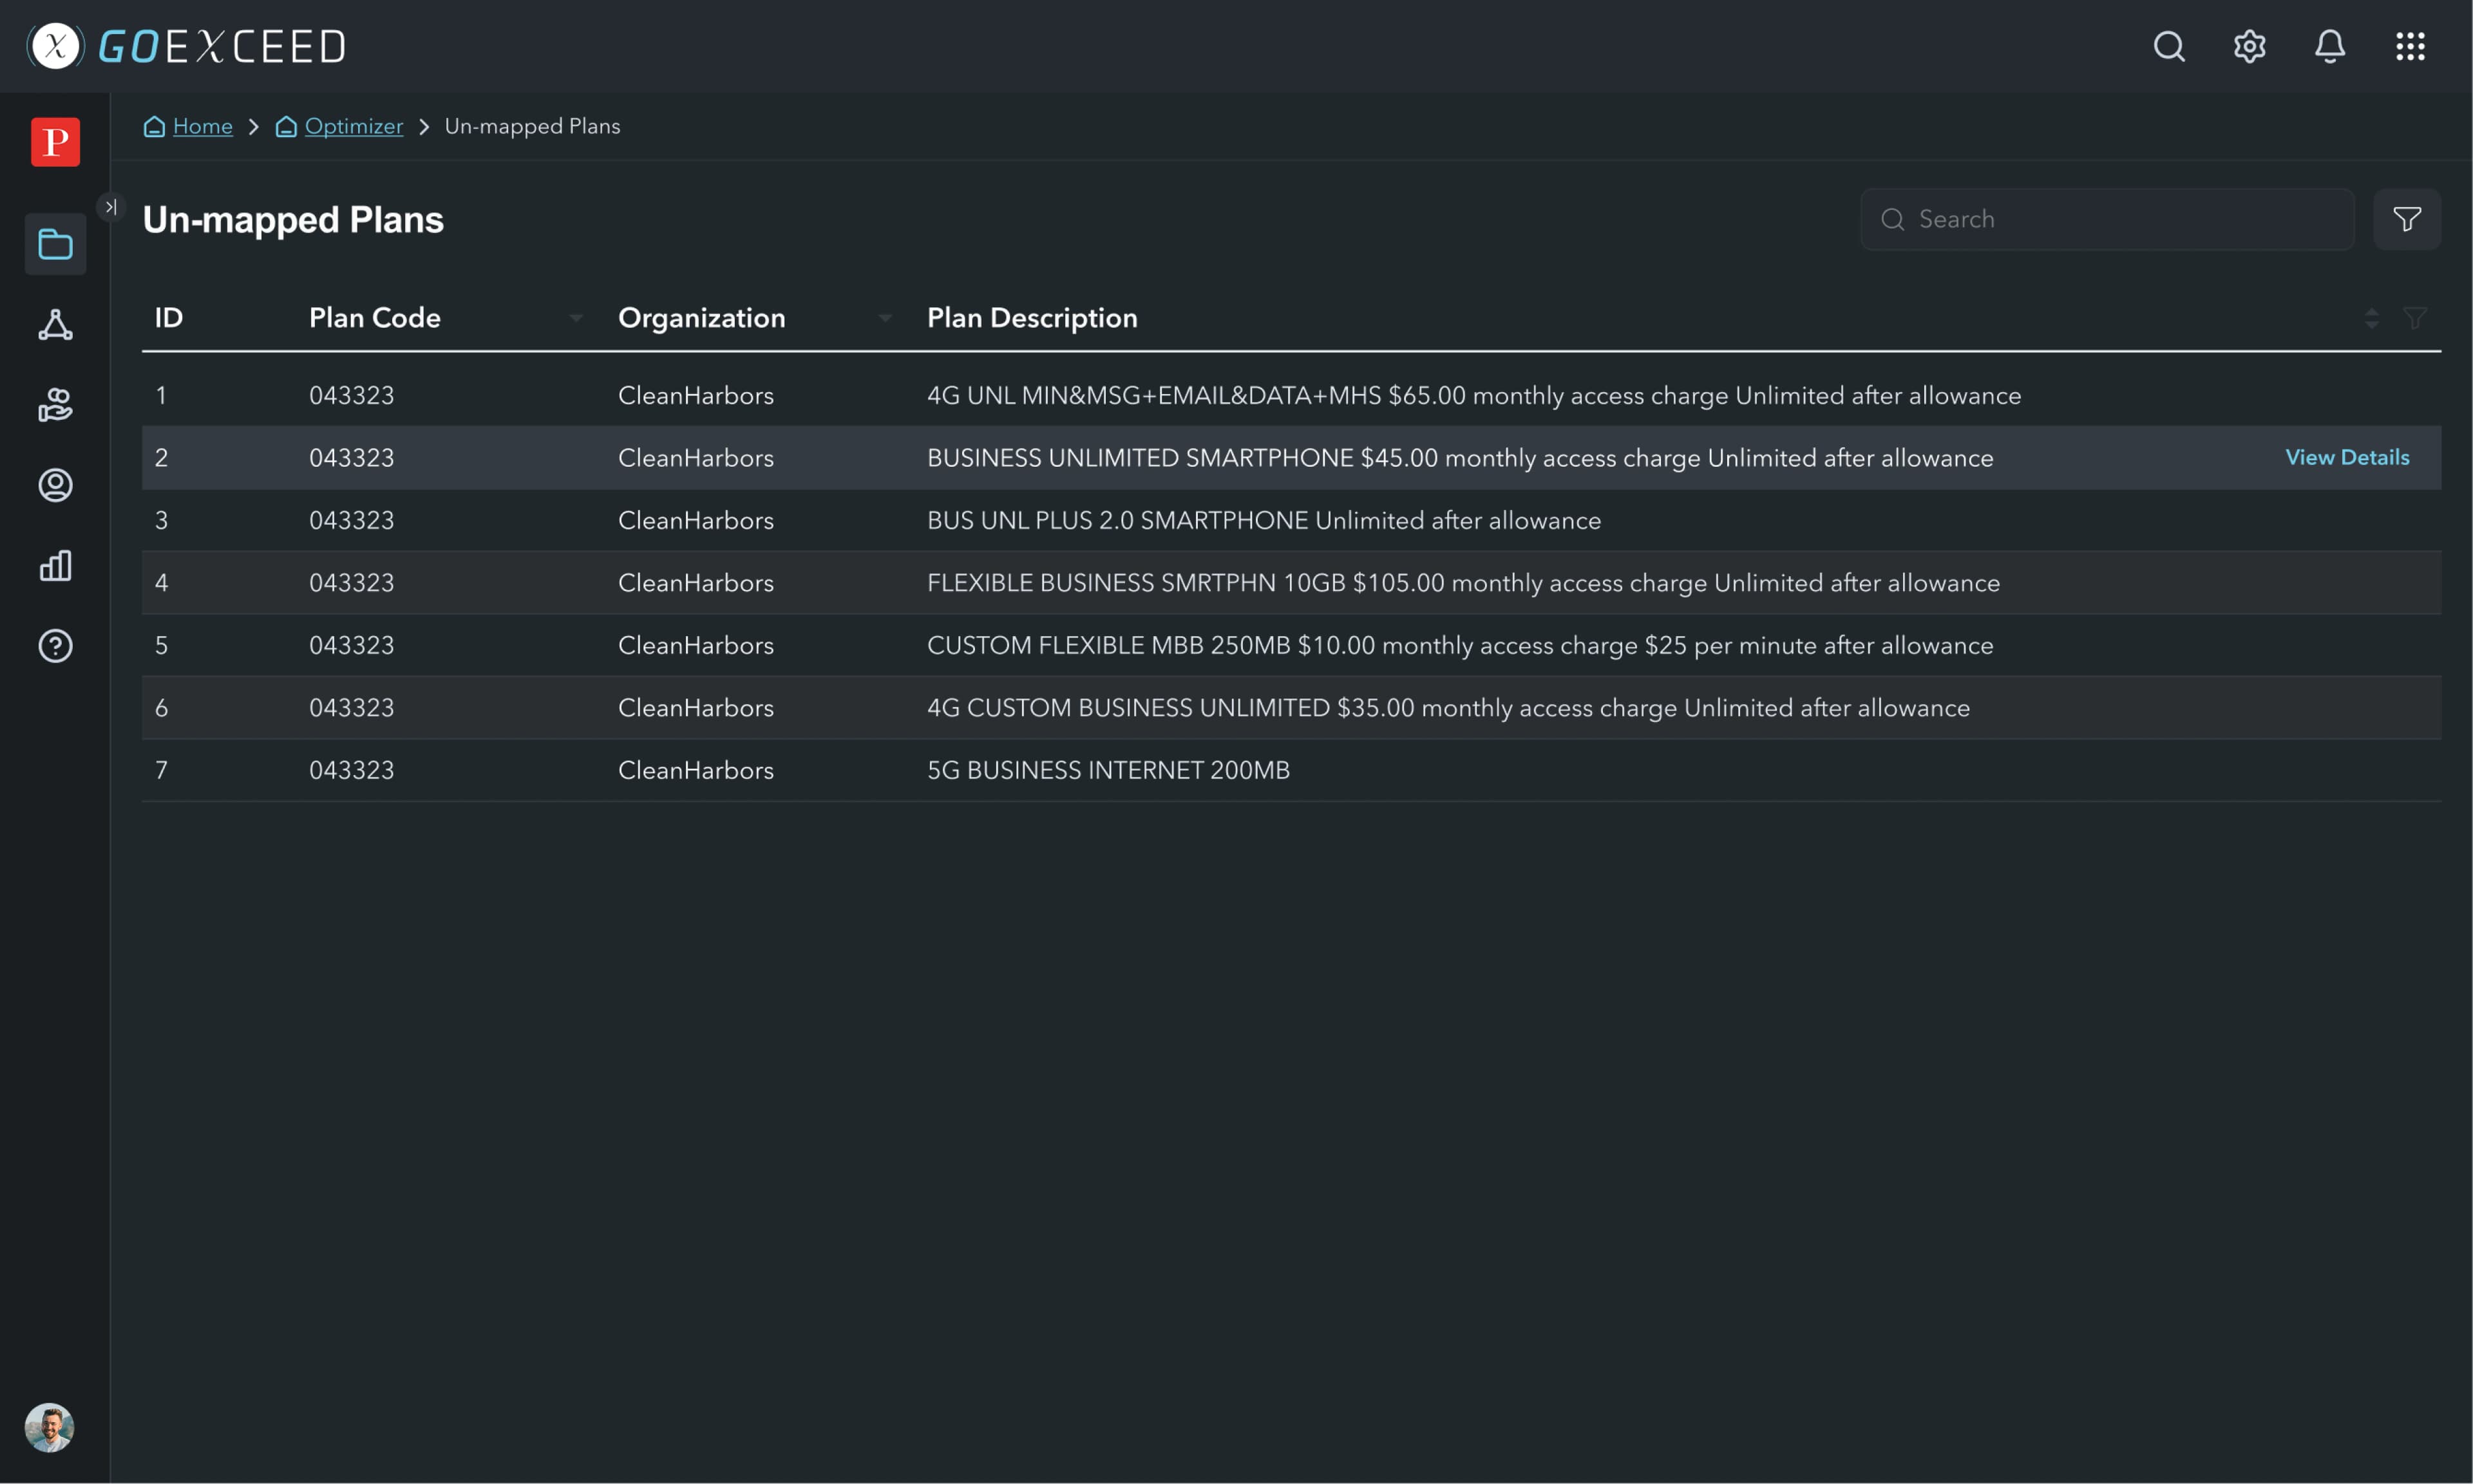Click the Plan Description column header
This screenshot has height=1484, width=2473.
click(1032, 318)
